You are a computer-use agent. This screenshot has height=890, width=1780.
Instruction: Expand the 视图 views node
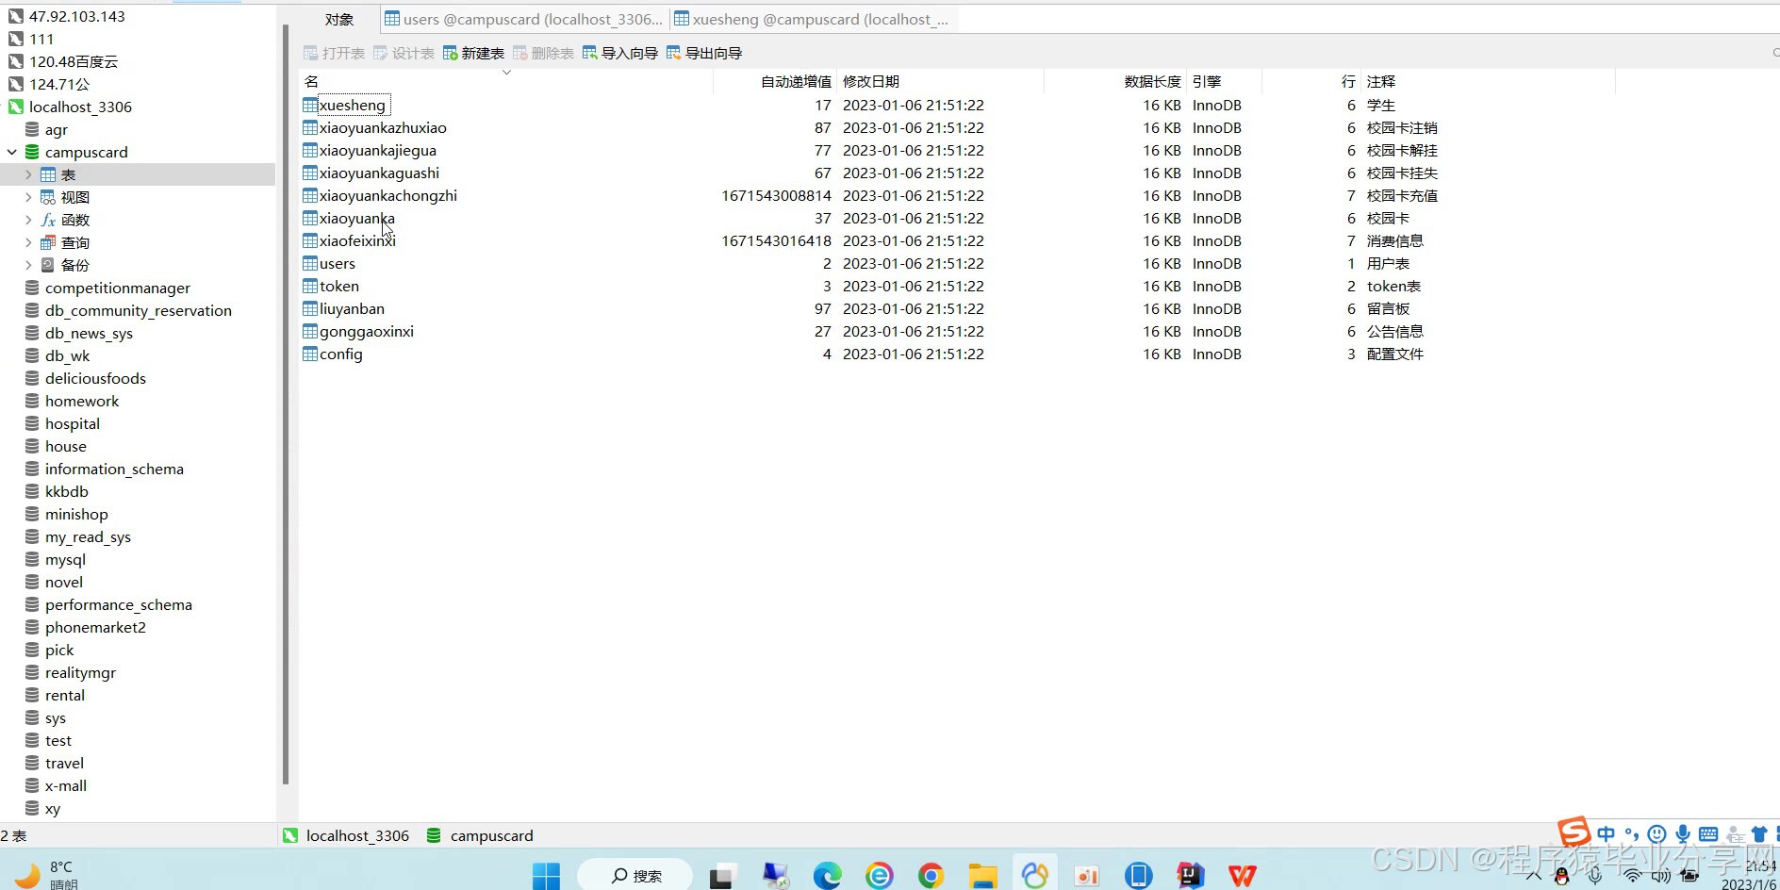click(x=28, y=197)
